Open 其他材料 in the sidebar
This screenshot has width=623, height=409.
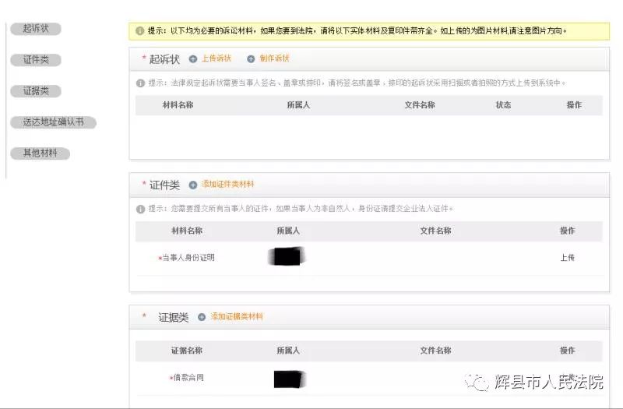point(40,153)
